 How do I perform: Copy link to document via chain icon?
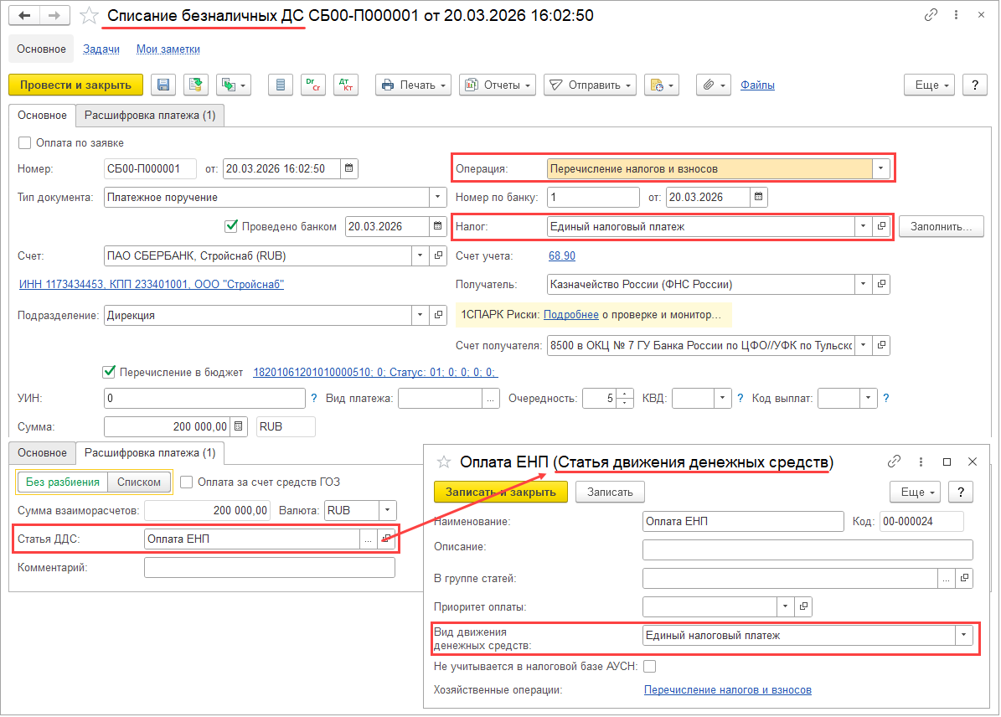point(931,15)
